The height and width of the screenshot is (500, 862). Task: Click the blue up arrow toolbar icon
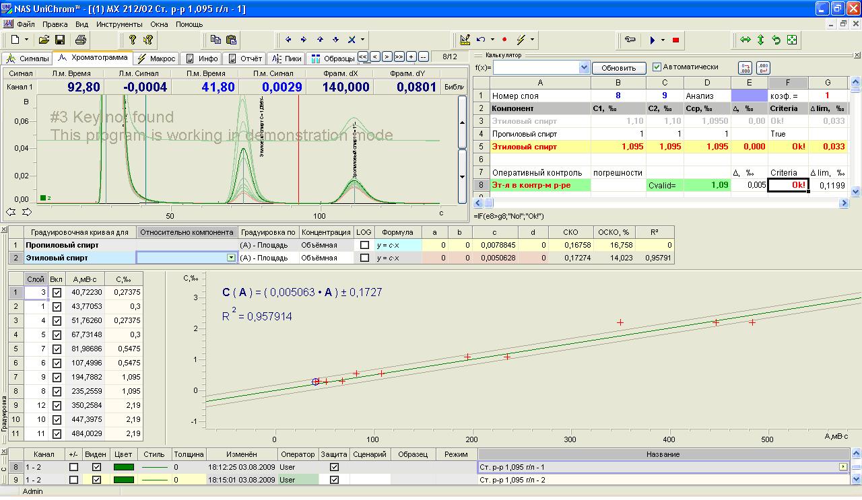319,40
